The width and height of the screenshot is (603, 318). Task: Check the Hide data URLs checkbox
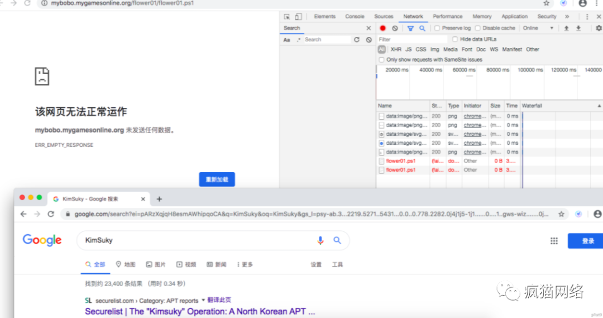point(455,39)
